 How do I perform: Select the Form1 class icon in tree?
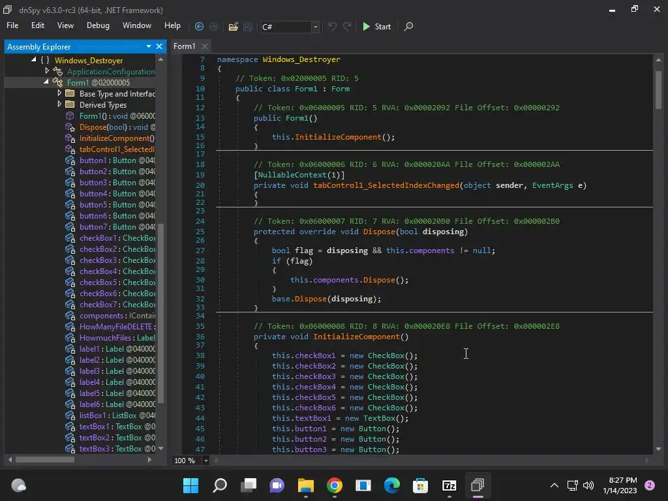click(x=57, y=82)
